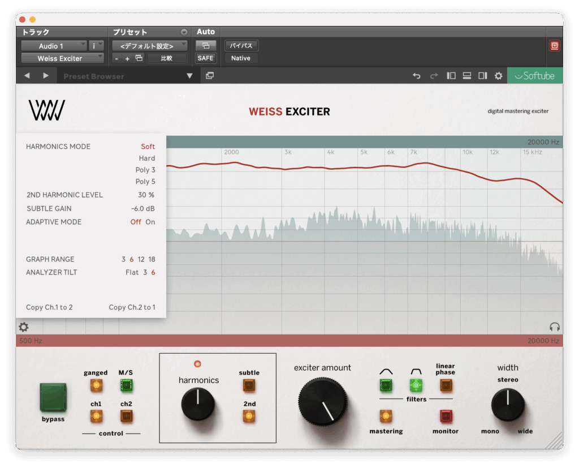This screenshot has height=468, width=579.
Task: Set analyzer tilt to 6
Action: coord(153,272)
